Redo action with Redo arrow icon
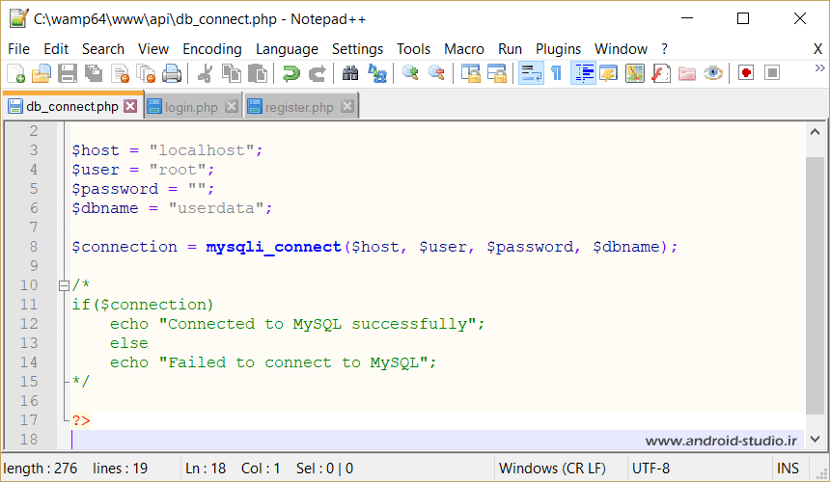The width and height of the screenshot is (830, 482). (317, 73)
